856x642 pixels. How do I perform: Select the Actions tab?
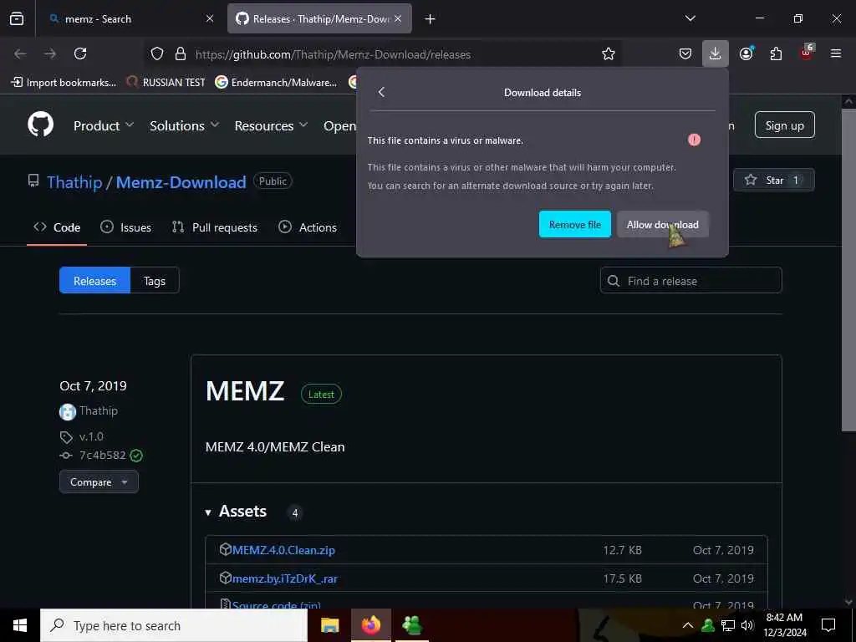click(x=308, y=227)
